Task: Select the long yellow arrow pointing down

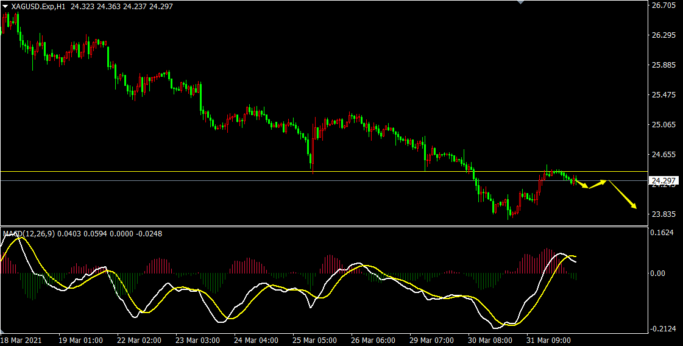Action: tap(622, 195)
